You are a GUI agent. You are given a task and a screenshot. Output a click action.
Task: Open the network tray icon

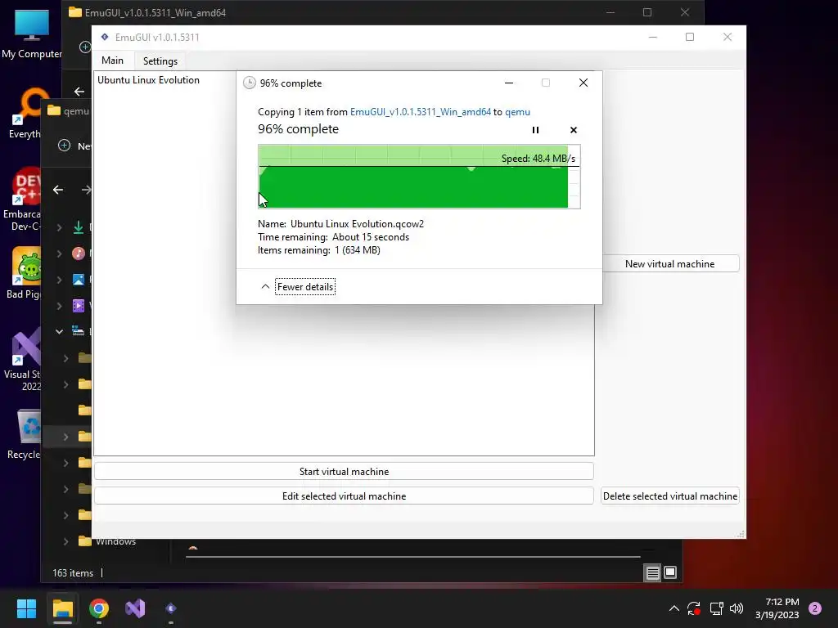(x=716, y=608)
